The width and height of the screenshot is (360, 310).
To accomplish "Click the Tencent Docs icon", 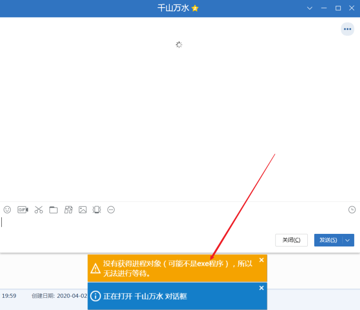I will coord(68,210).
